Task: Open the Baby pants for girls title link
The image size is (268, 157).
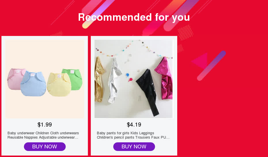Action: [x=133, y=135]
